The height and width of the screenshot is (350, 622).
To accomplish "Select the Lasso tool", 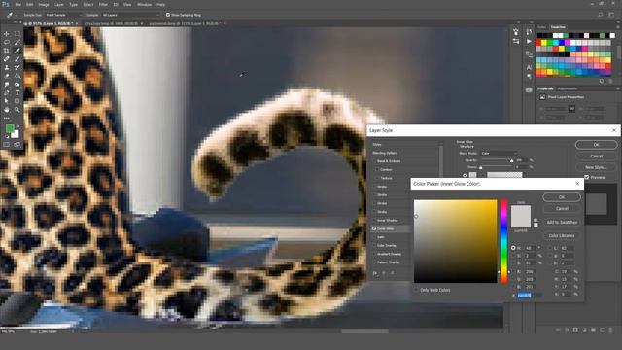I will [7, 42].
